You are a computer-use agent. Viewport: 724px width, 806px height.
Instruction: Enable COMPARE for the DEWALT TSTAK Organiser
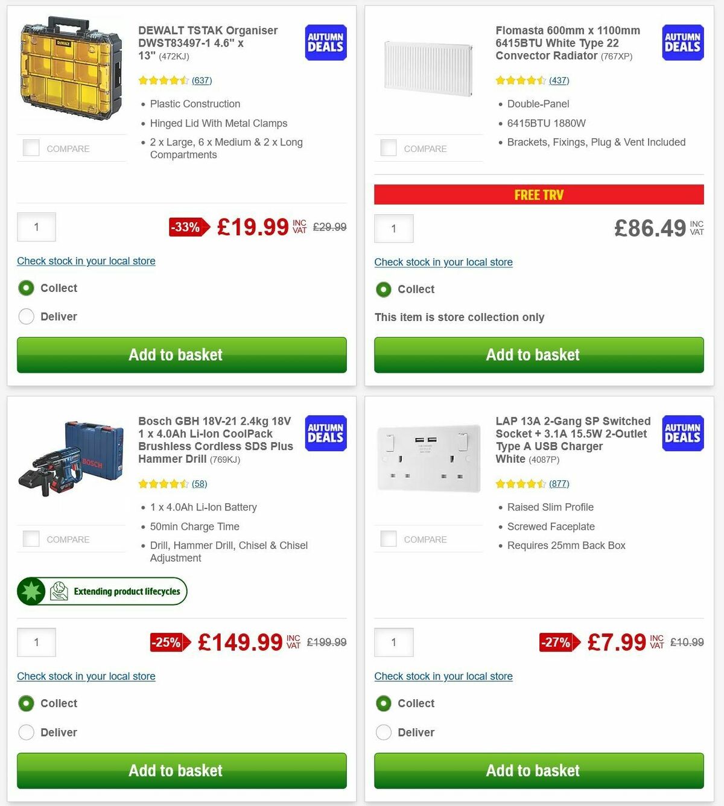click(30, 147)
